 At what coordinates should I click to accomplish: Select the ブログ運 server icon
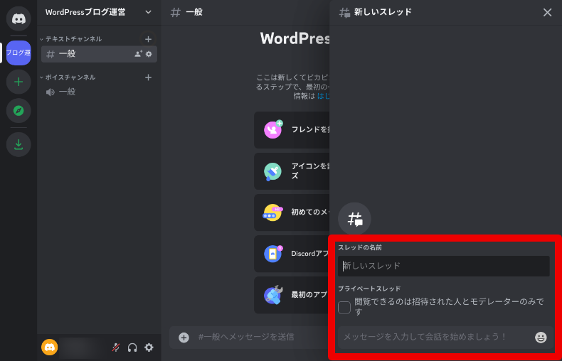click(18, 53)
